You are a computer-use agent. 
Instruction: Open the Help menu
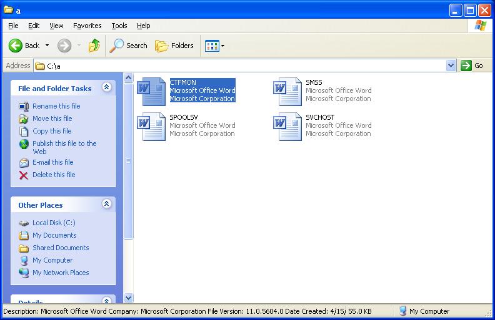point(144,26)
